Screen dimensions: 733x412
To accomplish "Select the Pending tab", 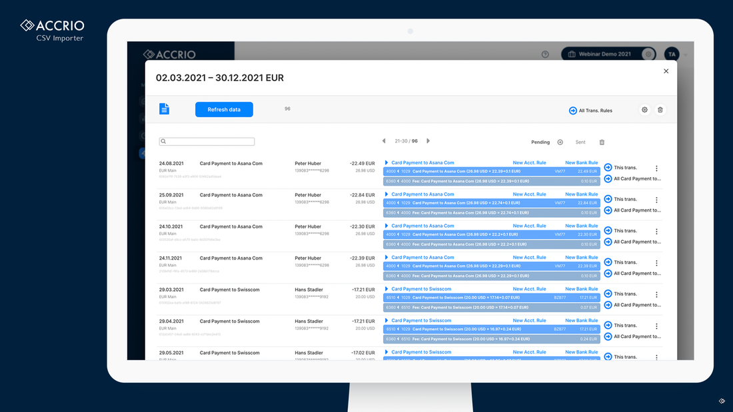I will (540, 142).
